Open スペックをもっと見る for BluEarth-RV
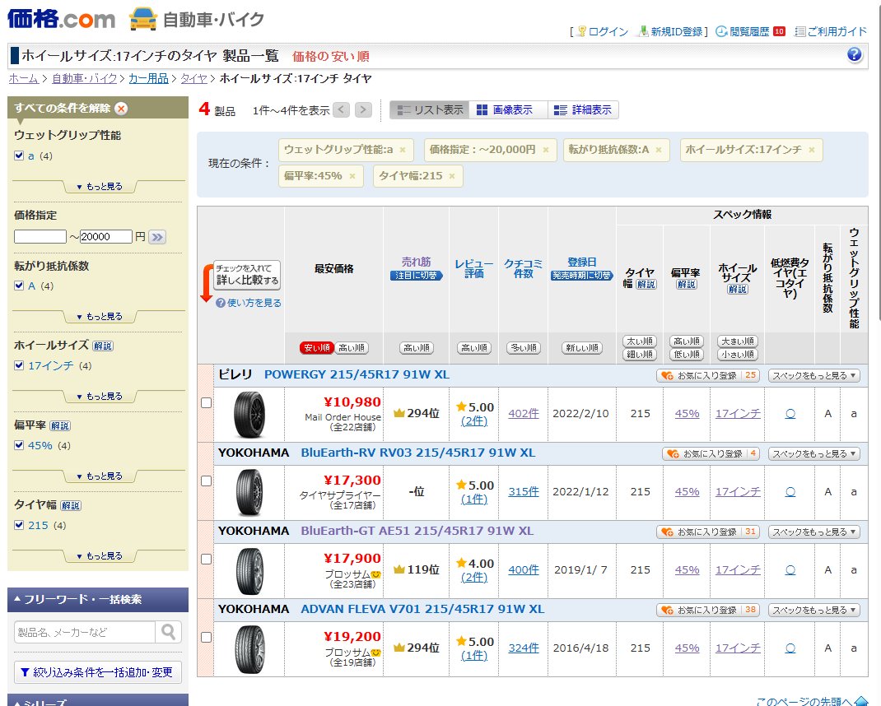 coord(813,453)
